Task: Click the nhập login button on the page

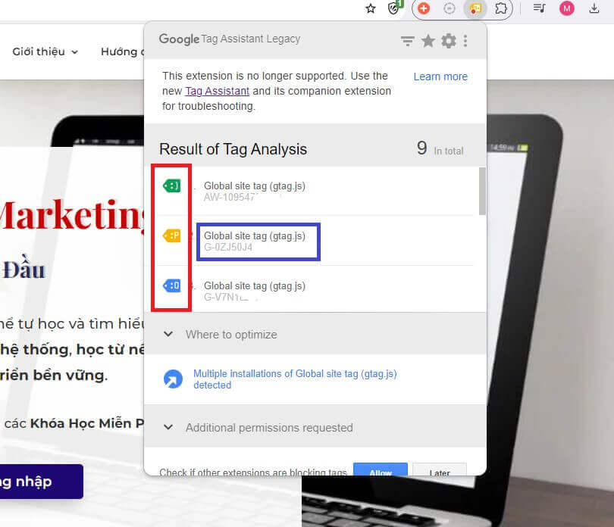Action: click(41, 482)
